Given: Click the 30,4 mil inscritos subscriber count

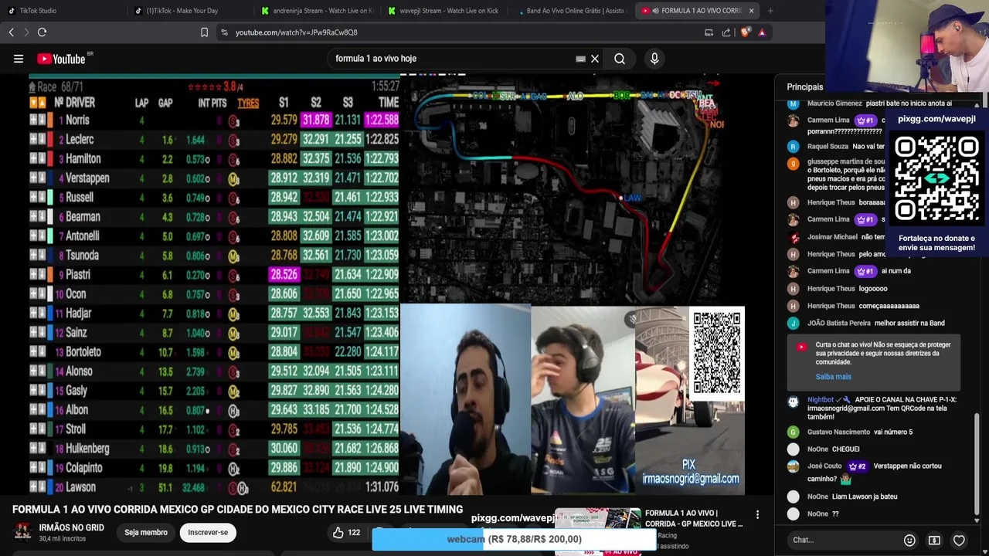Looking at the screenshot, I should [x=63, y=538].
